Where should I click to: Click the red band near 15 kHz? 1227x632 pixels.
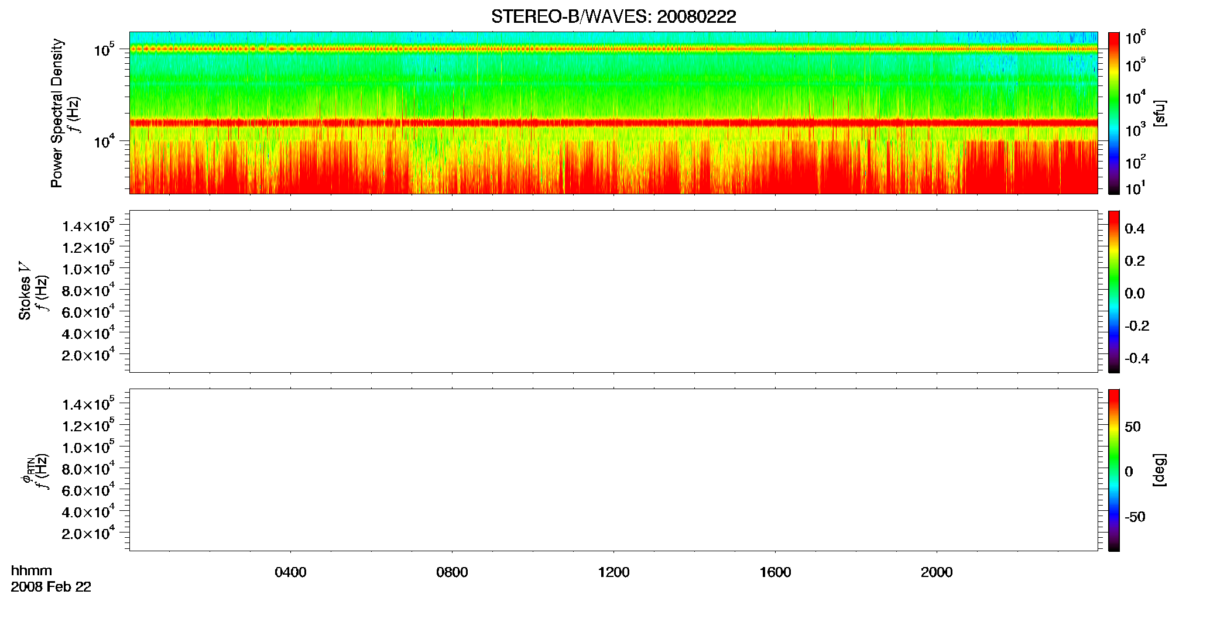(x=613, y=123)
